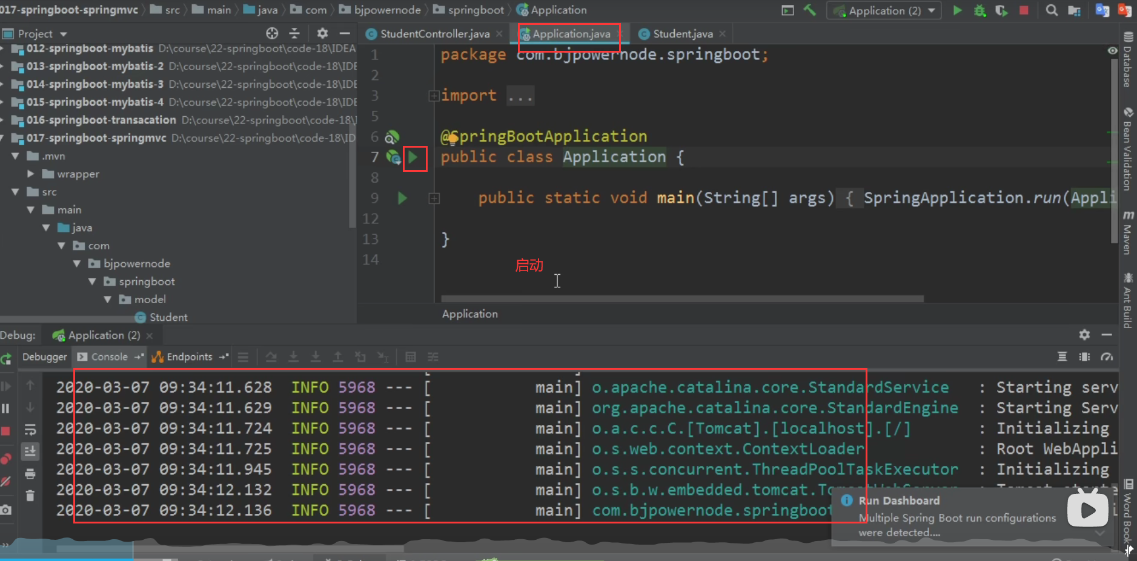
Task: Click the Spring bean gutter icon at line 6
Action: point(393,137)
